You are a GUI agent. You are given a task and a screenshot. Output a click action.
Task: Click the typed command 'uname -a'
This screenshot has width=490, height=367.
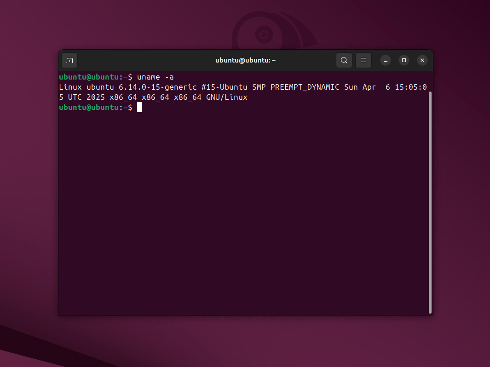coord(156,77)
